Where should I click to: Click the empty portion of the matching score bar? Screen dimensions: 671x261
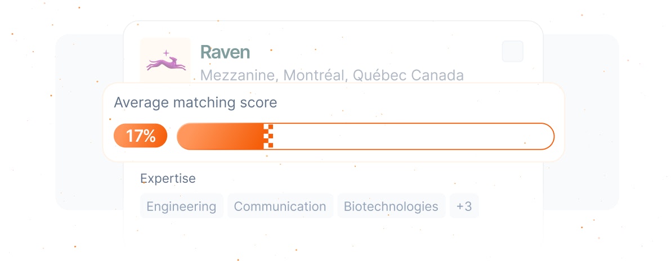coord(413,137)
